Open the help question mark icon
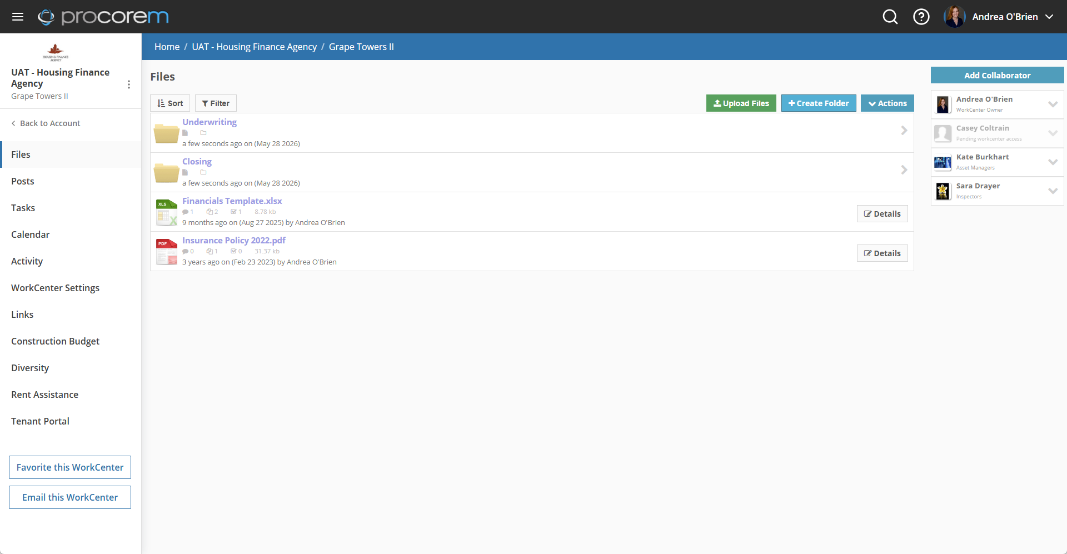 click(x=921, y=17)
